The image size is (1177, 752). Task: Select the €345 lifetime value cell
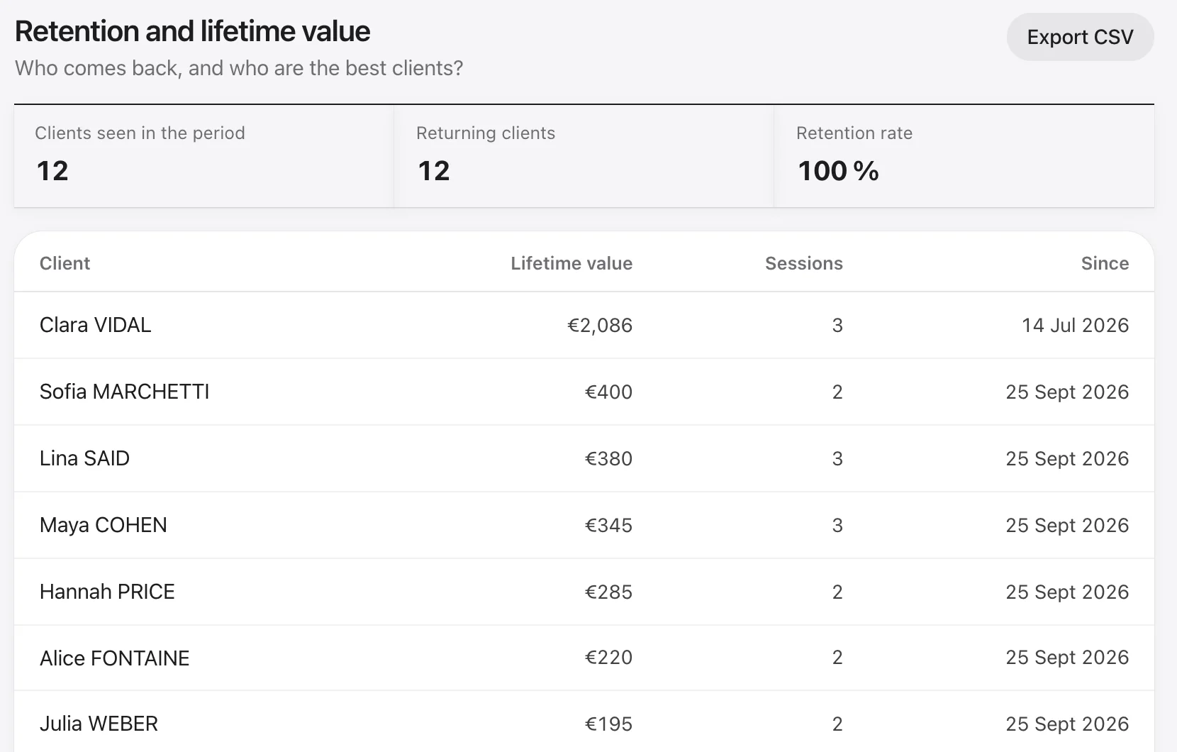click(x=608, y=525)
